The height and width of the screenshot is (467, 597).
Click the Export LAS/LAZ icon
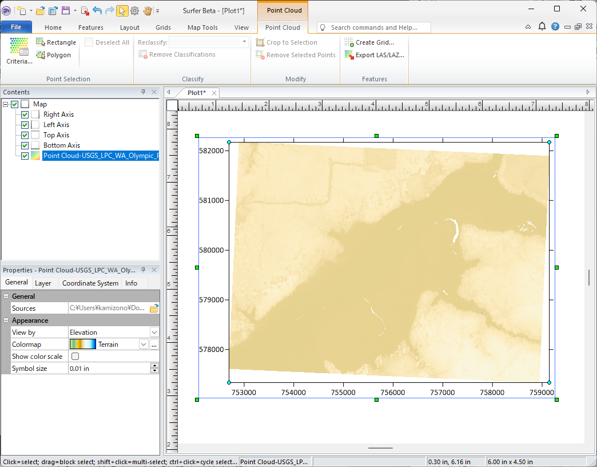[x=349, y=55]
